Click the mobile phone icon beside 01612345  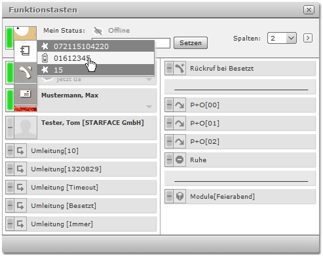coord(45,58)
